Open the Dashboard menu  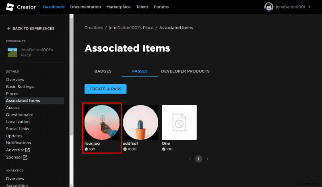coord(54,7)
